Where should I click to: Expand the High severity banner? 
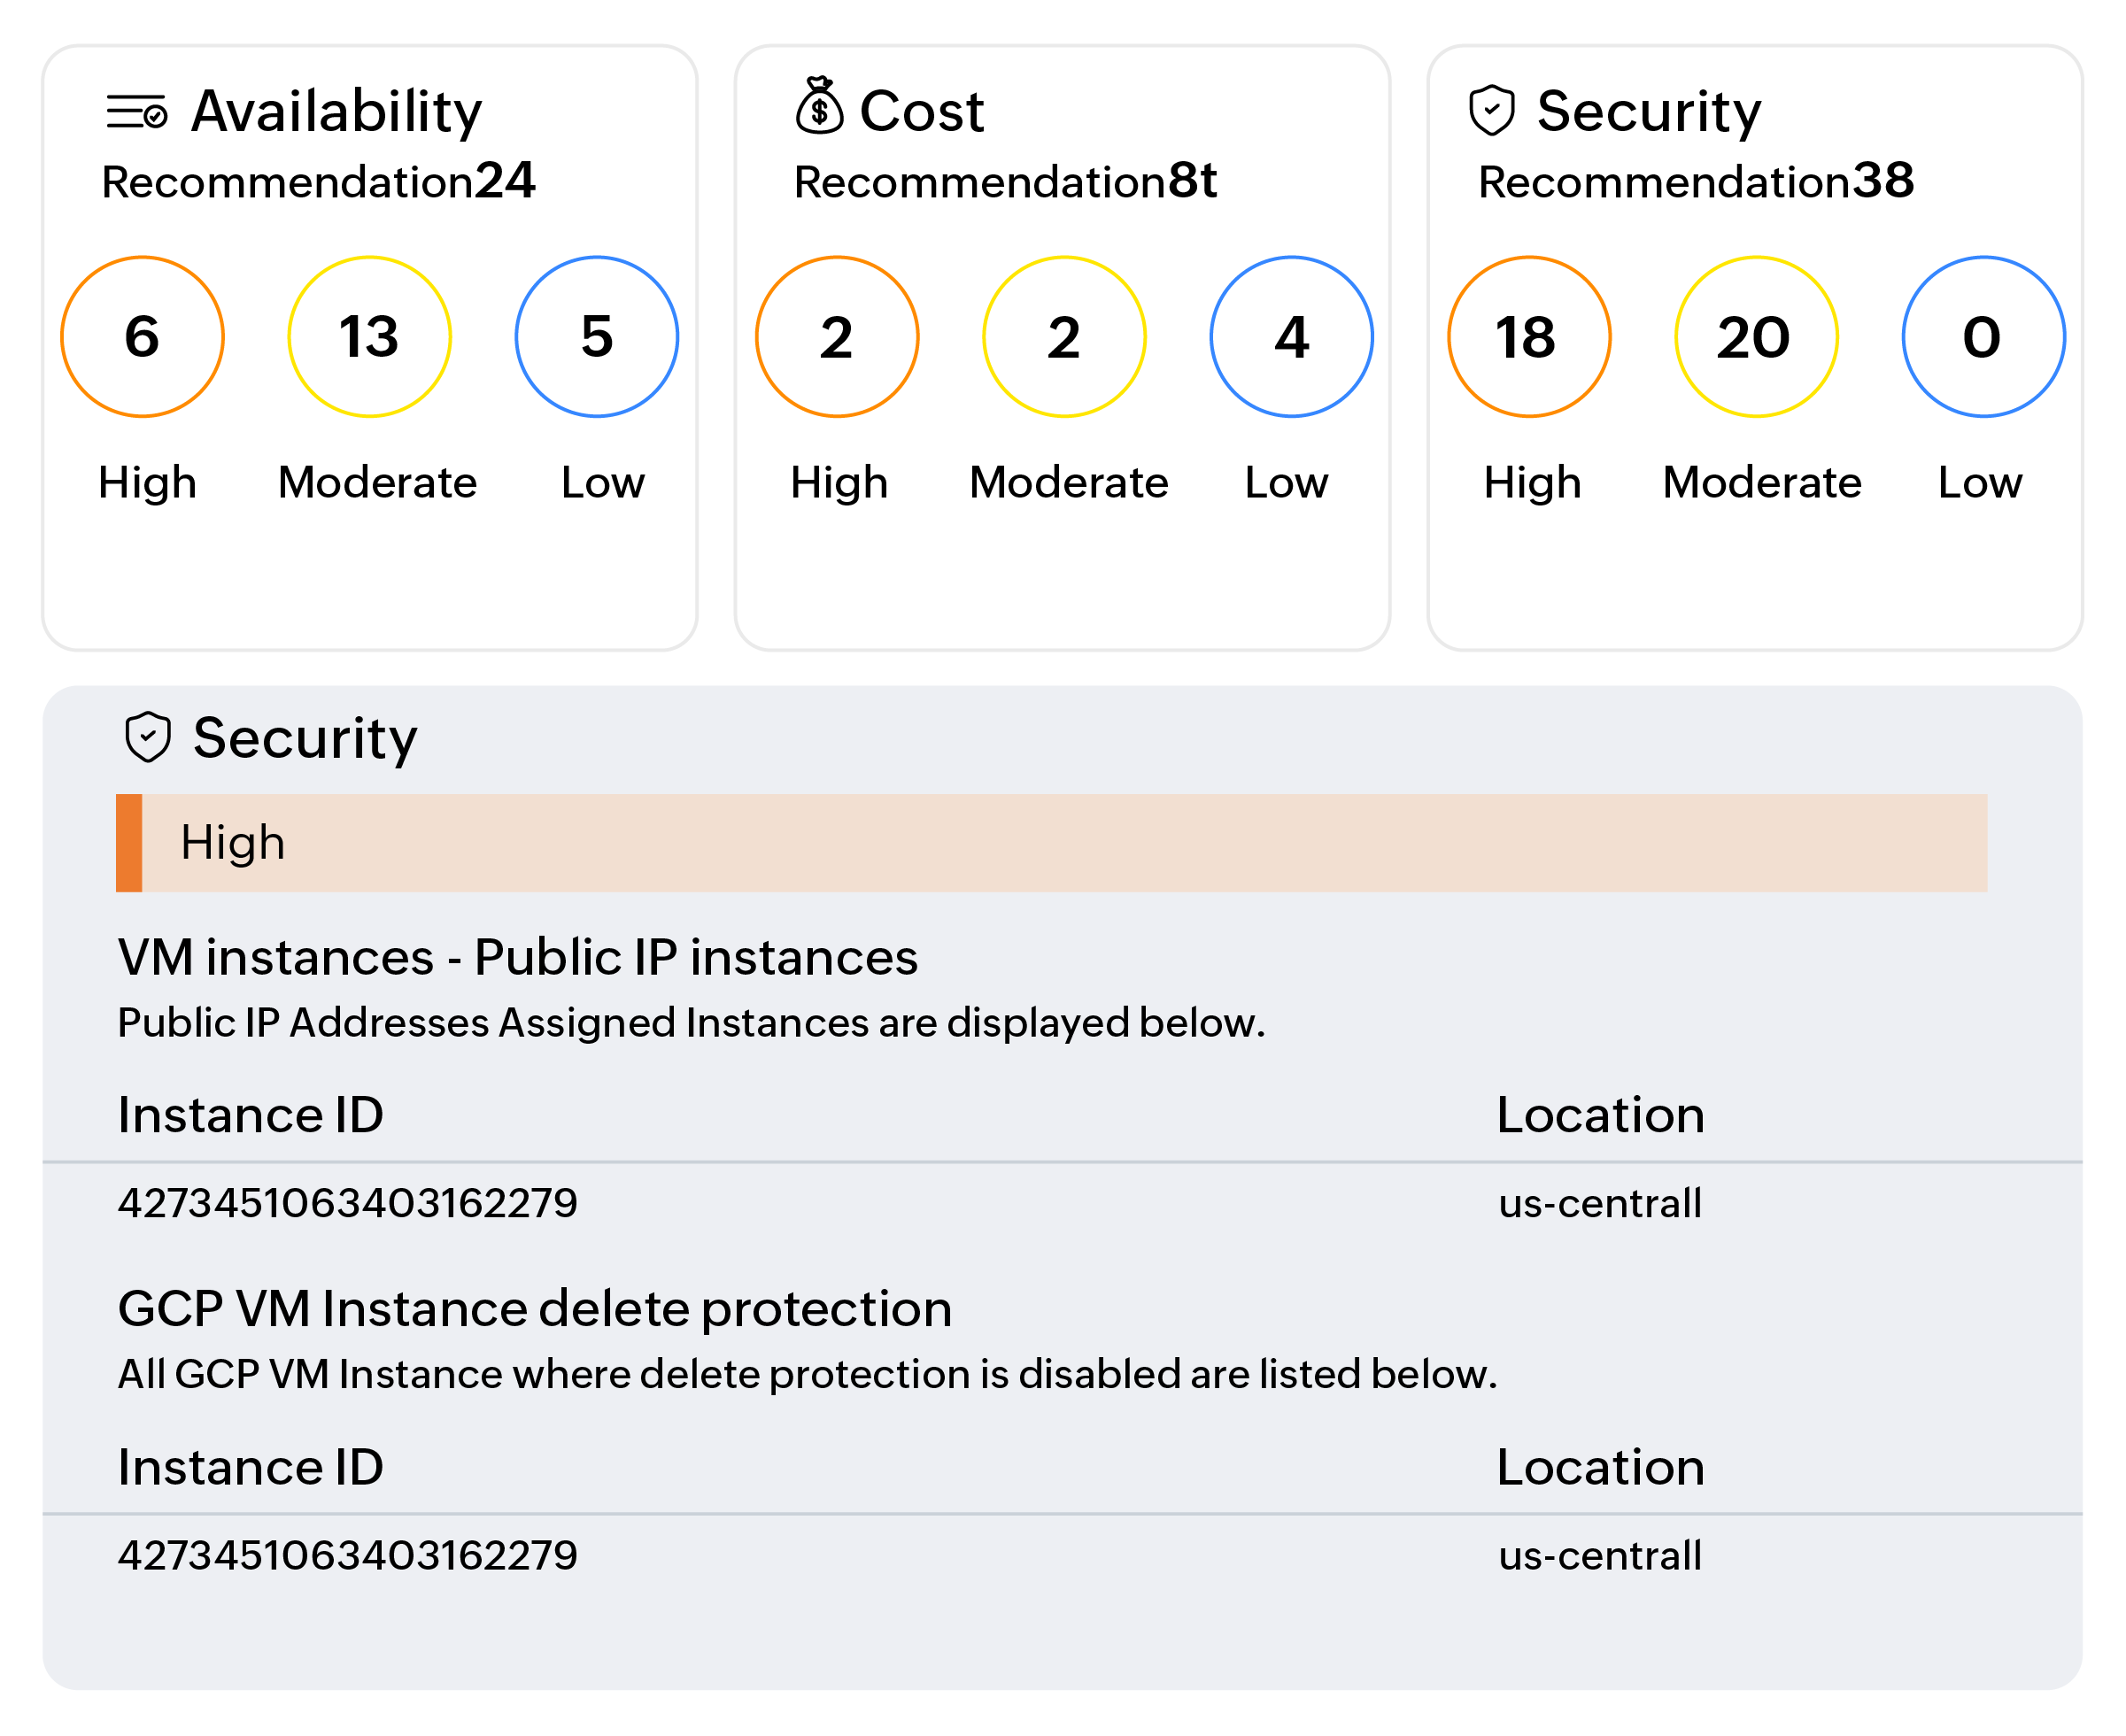1052,843
